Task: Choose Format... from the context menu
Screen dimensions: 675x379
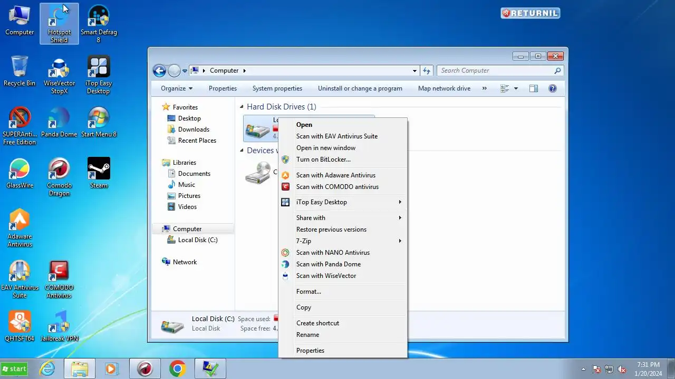Action: 343,292
